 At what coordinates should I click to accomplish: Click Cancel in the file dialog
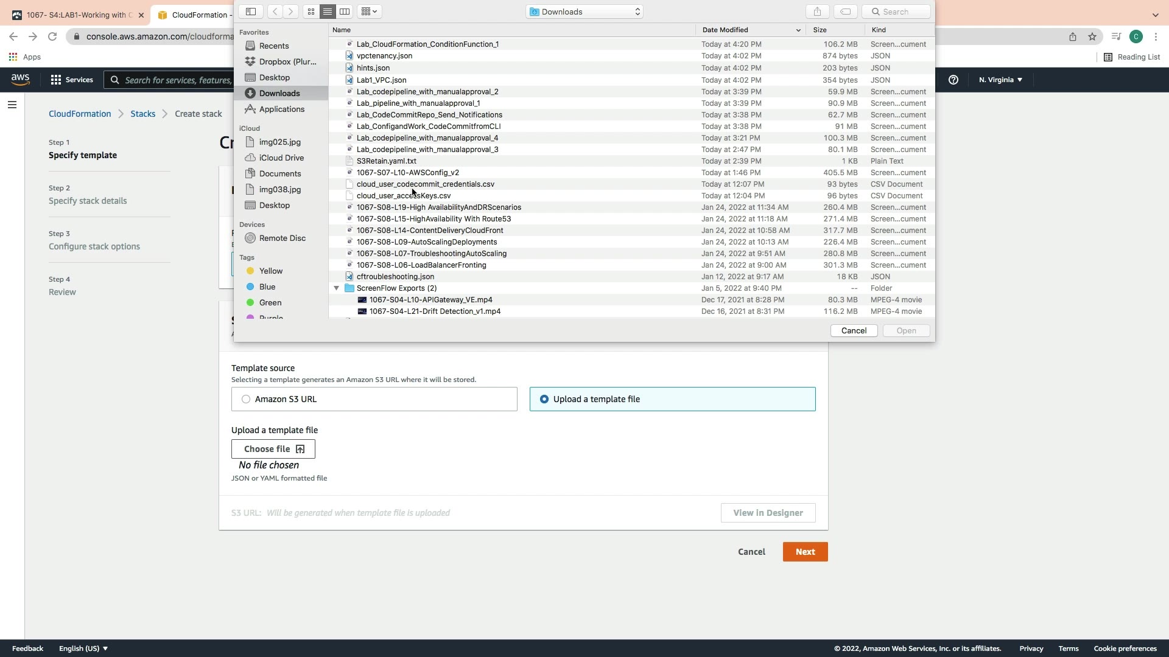[854, 330]
